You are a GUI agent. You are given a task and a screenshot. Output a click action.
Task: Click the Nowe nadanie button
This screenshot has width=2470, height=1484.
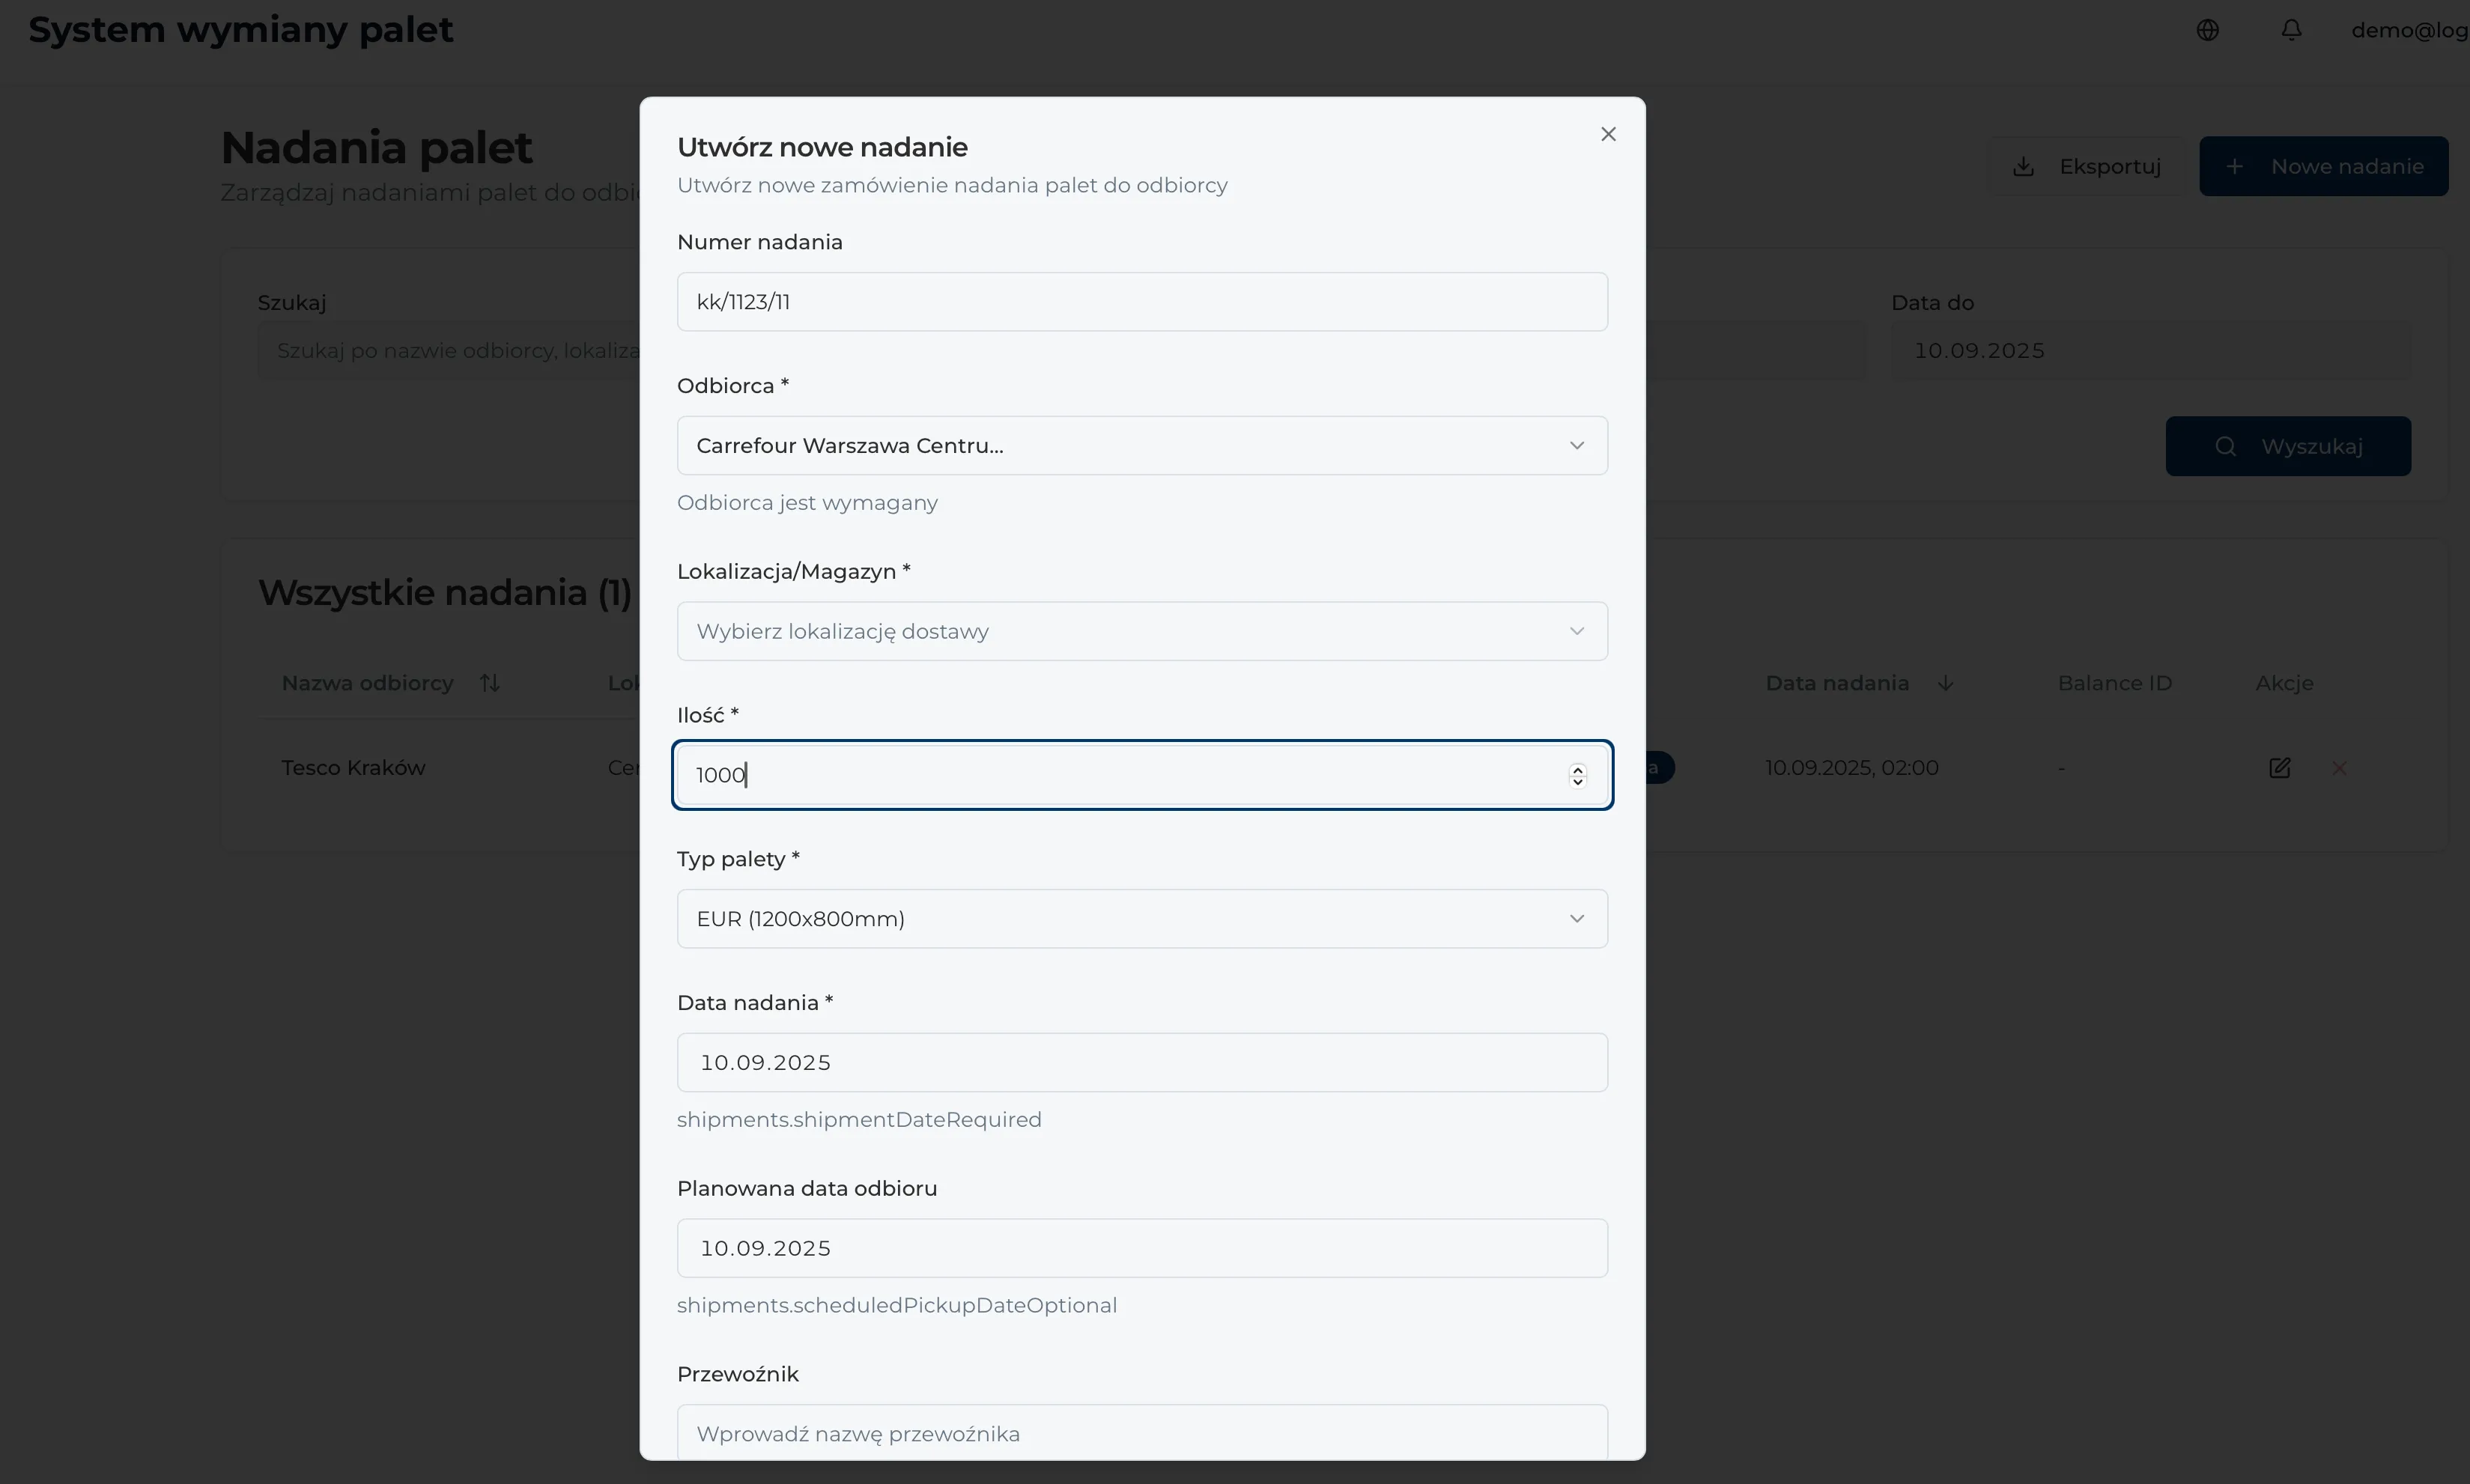tap(2323, 166)
